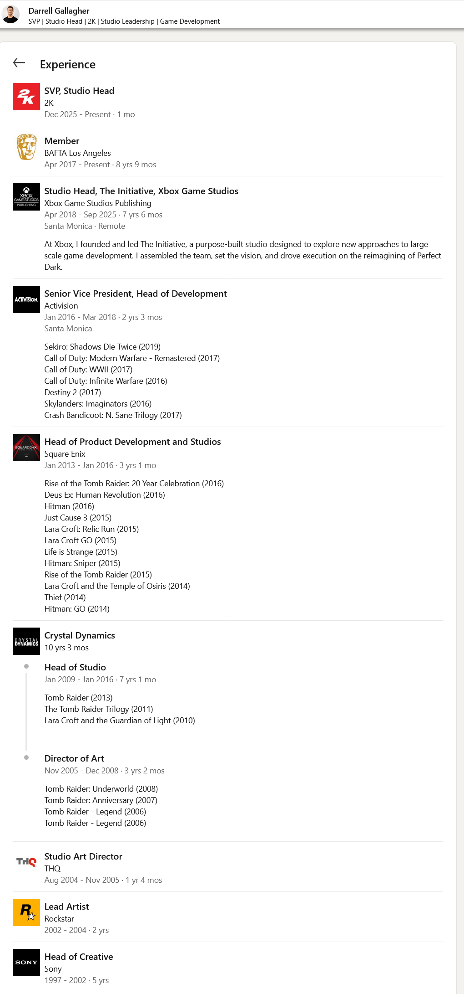Image resolution: width=464 pixels, height=994 pixels.
Task: Select the Lead Artist role title
Action: click(66, 906)
